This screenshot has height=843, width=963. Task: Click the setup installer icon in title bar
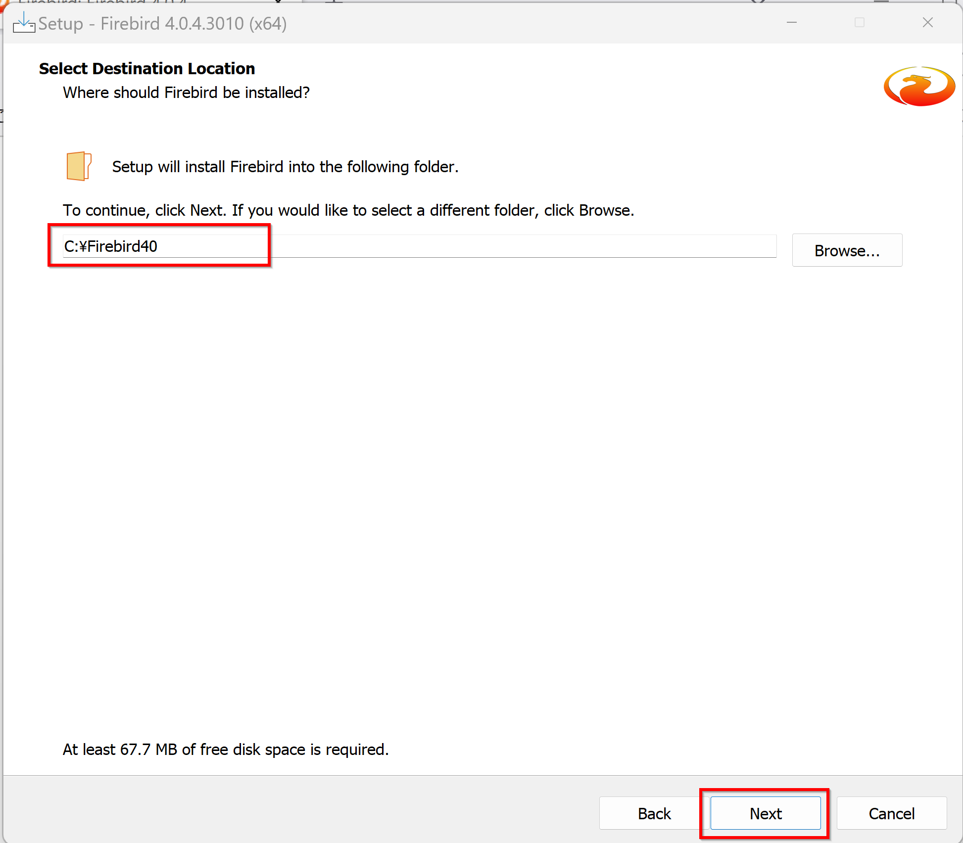[24, 23]
